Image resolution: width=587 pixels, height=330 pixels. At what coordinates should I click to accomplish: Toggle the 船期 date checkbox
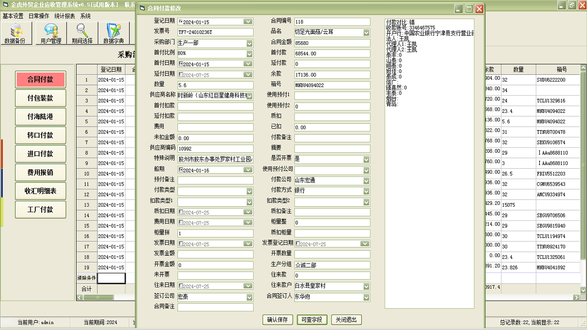coord(180,170)
